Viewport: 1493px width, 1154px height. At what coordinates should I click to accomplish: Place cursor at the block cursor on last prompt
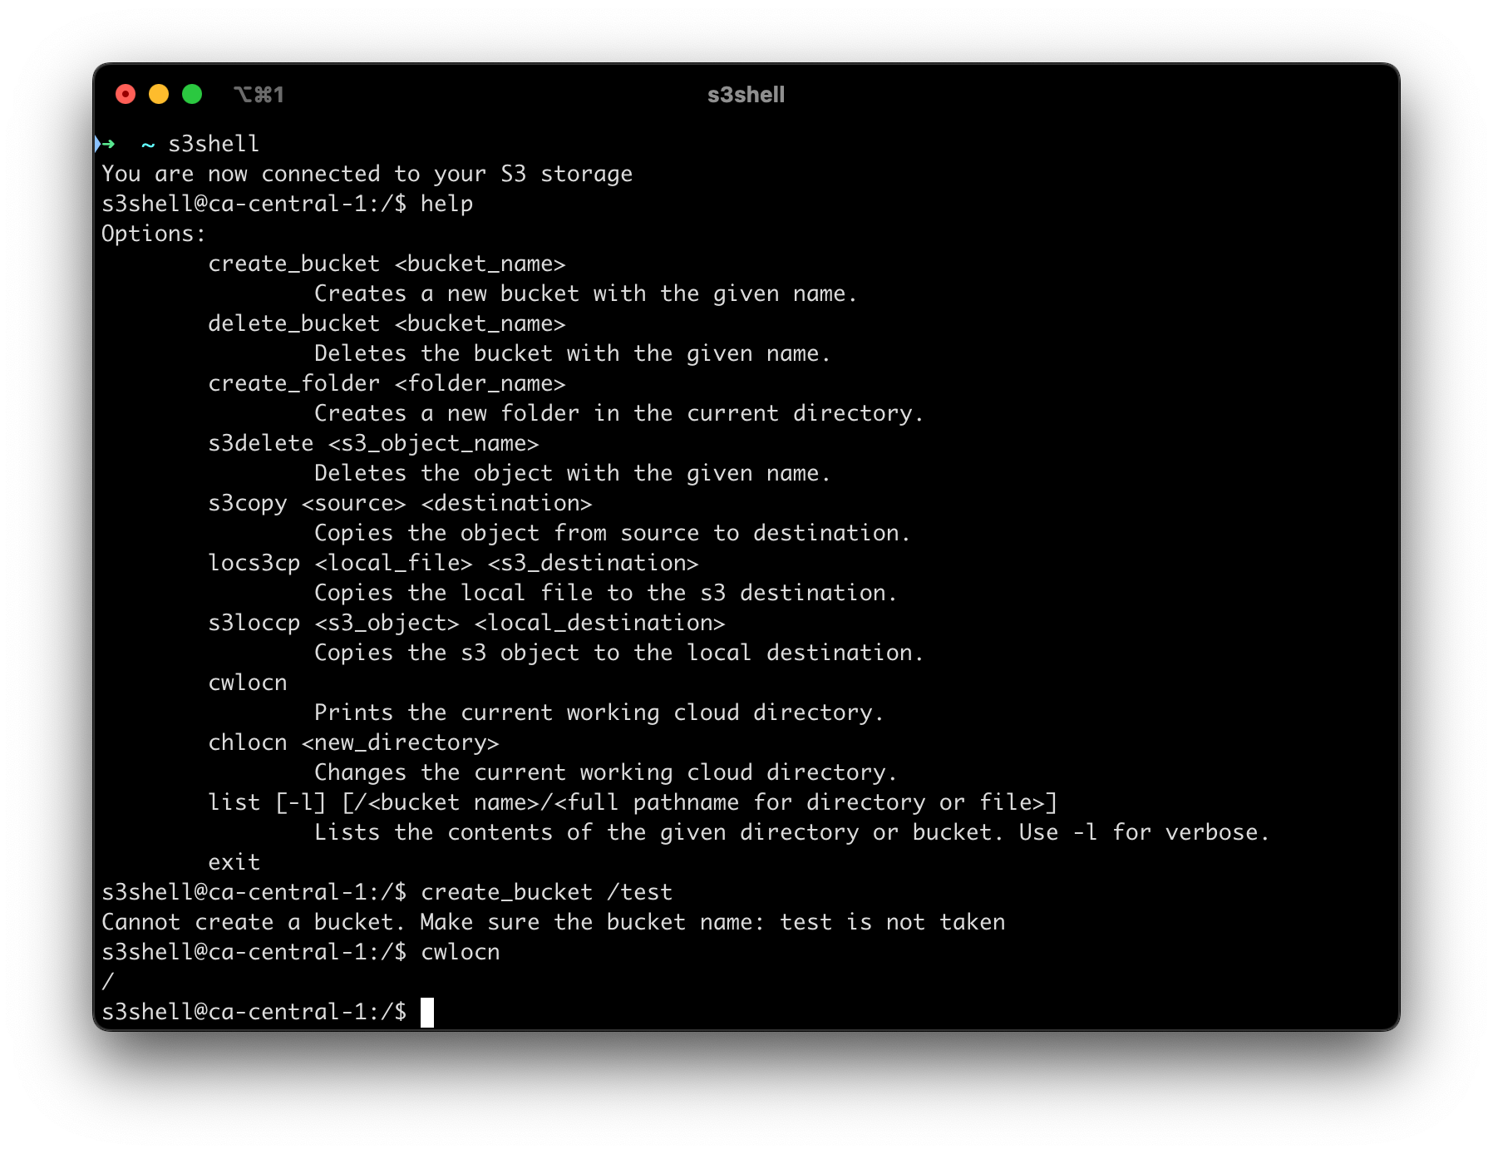pyautogui.click(x=427, y=1012)
